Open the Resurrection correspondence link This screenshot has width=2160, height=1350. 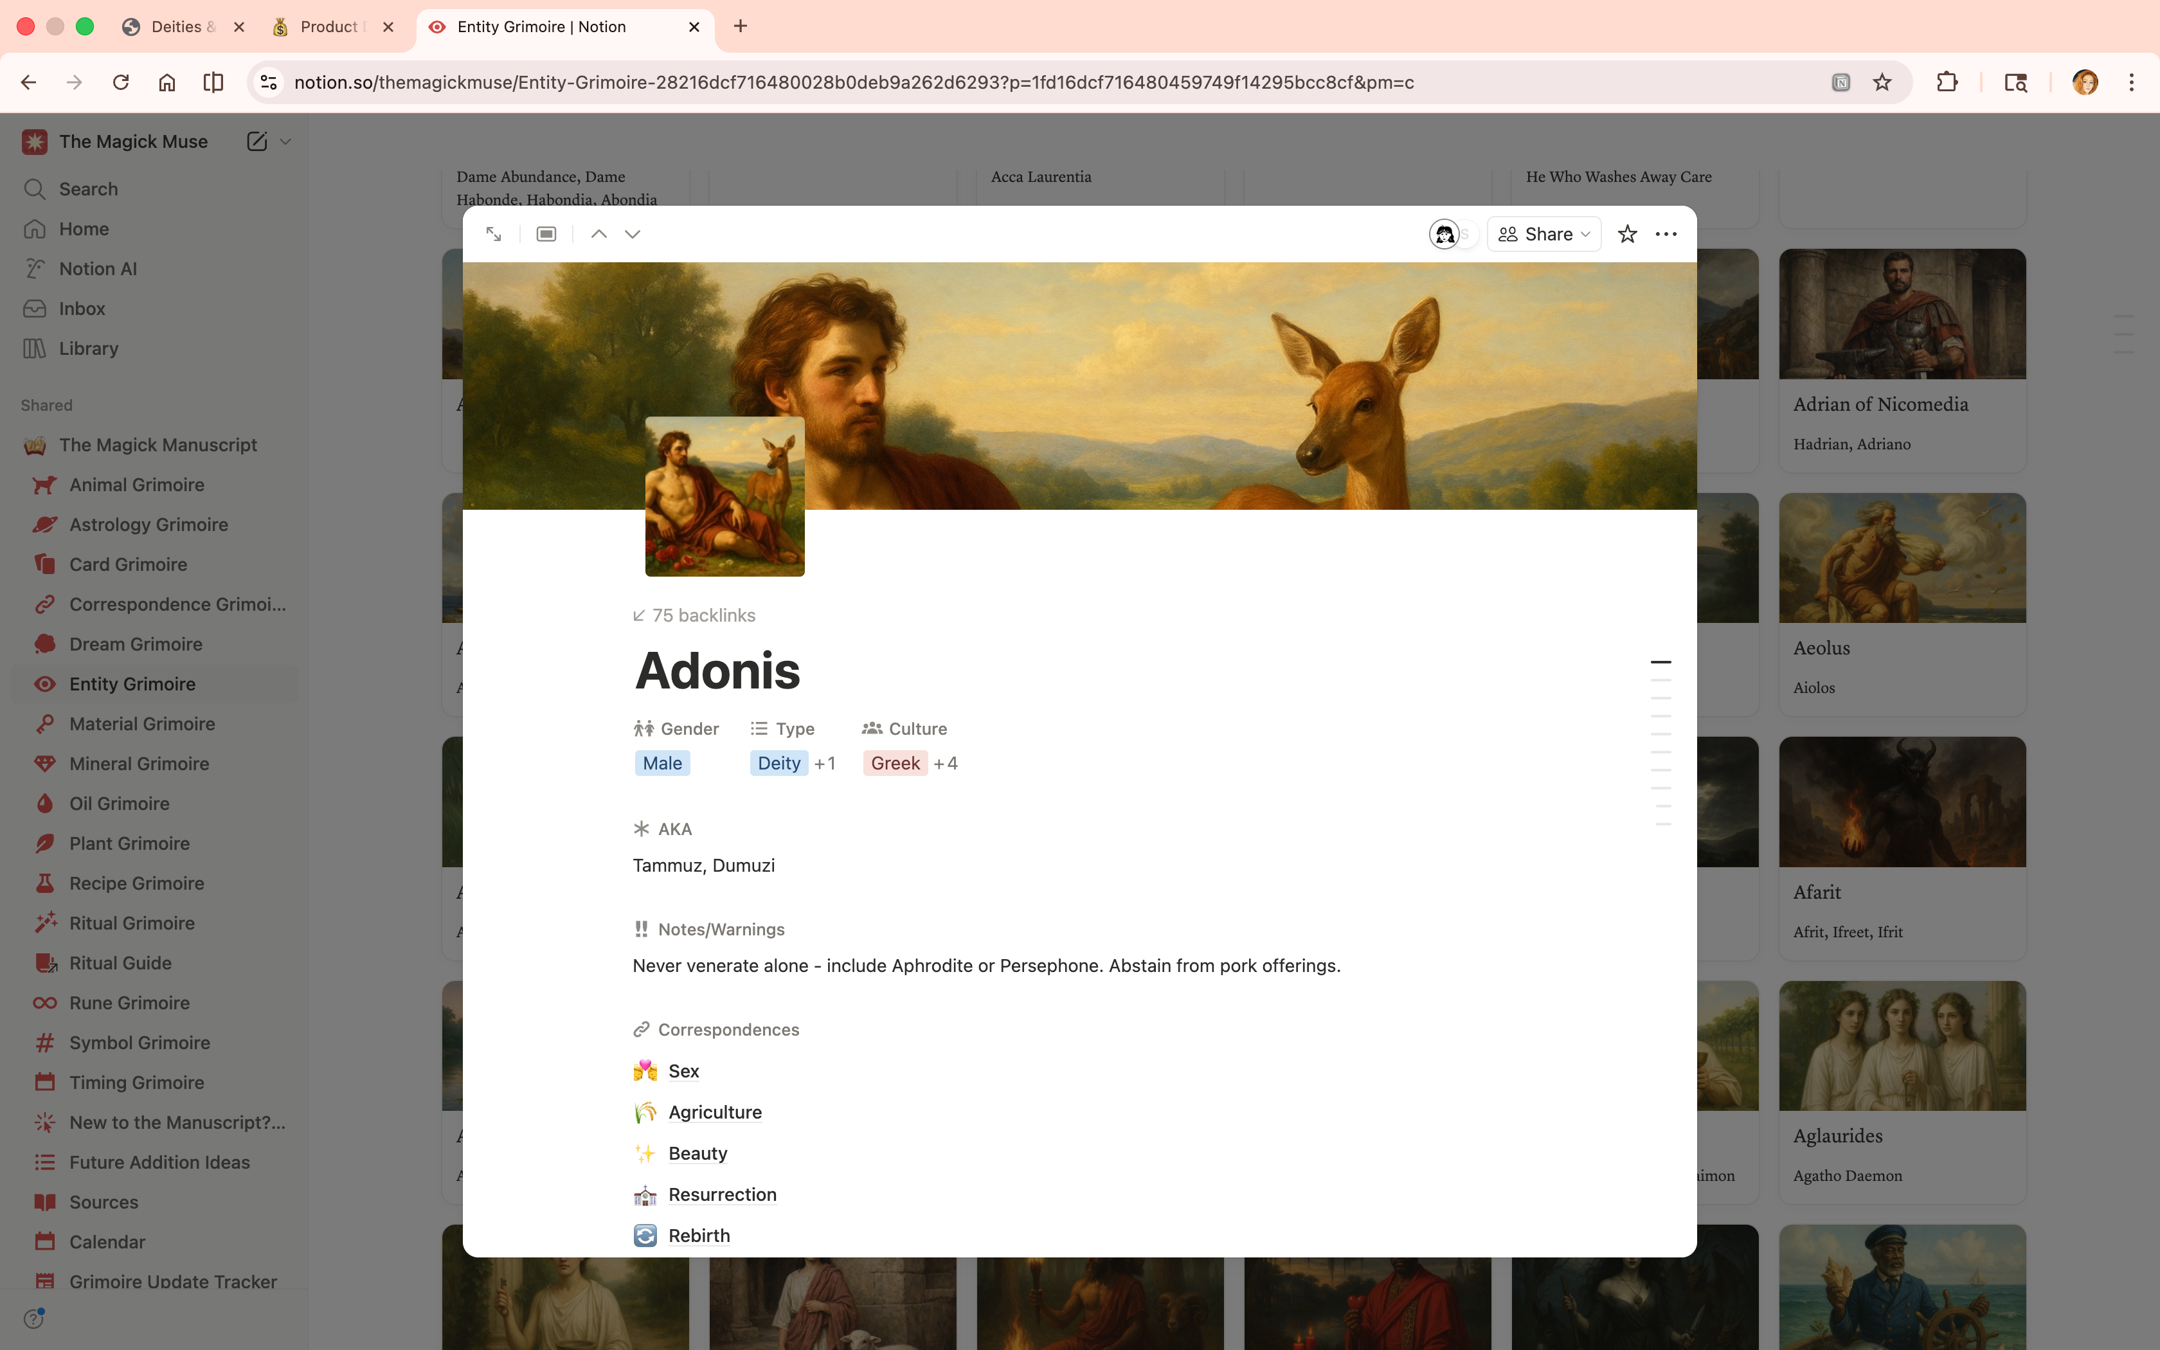click(x=722, y=1194)
